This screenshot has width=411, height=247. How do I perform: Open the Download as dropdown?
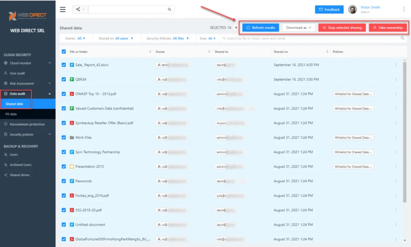[x=298, y=27]
